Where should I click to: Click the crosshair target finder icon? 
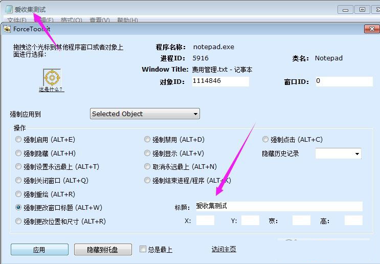[51, 78]
